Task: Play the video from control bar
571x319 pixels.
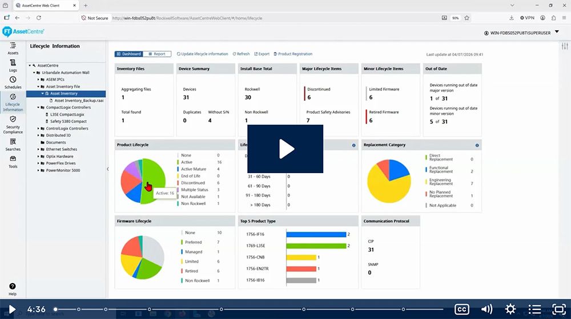Action: click(x=12, y=309)
